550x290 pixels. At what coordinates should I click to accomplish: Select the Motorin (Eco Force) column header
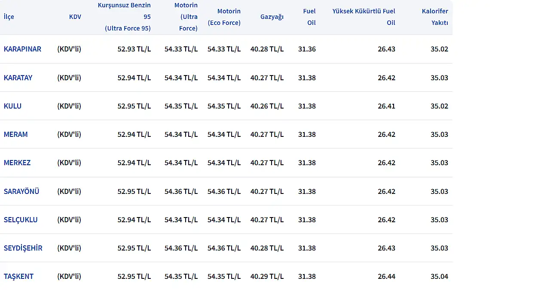[x=224, y=17]
